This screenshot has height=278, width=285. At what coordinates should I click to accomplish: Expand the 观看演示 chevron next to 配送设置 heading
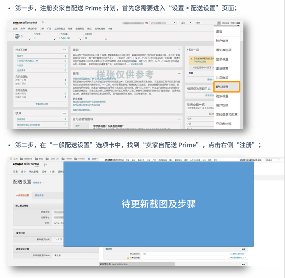click(x=44, y=183)
